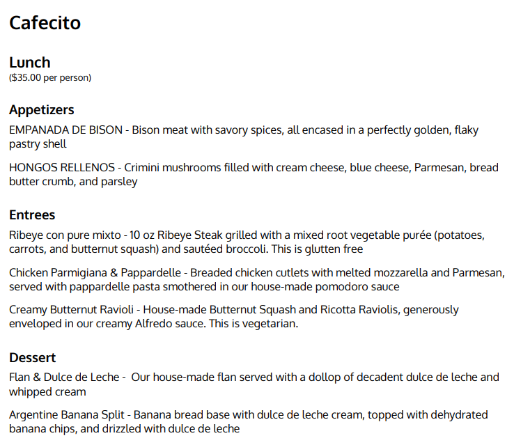Screen dimensions: 514x445
Task: Click the phrase "house-made pomodoro sauce"
Action: pyautogui.click(x=325, y=287)
